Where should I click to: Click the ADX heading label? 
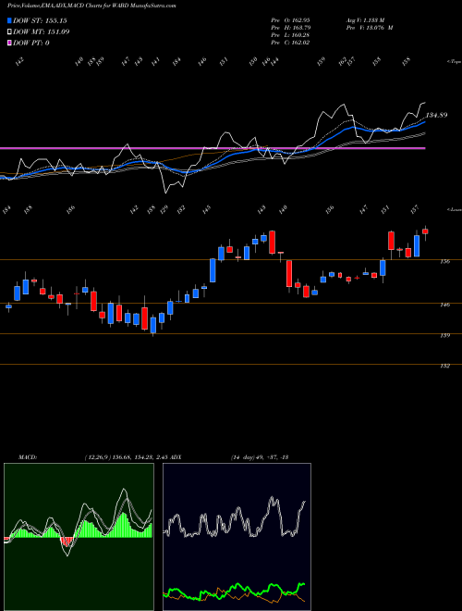point(176,457)
